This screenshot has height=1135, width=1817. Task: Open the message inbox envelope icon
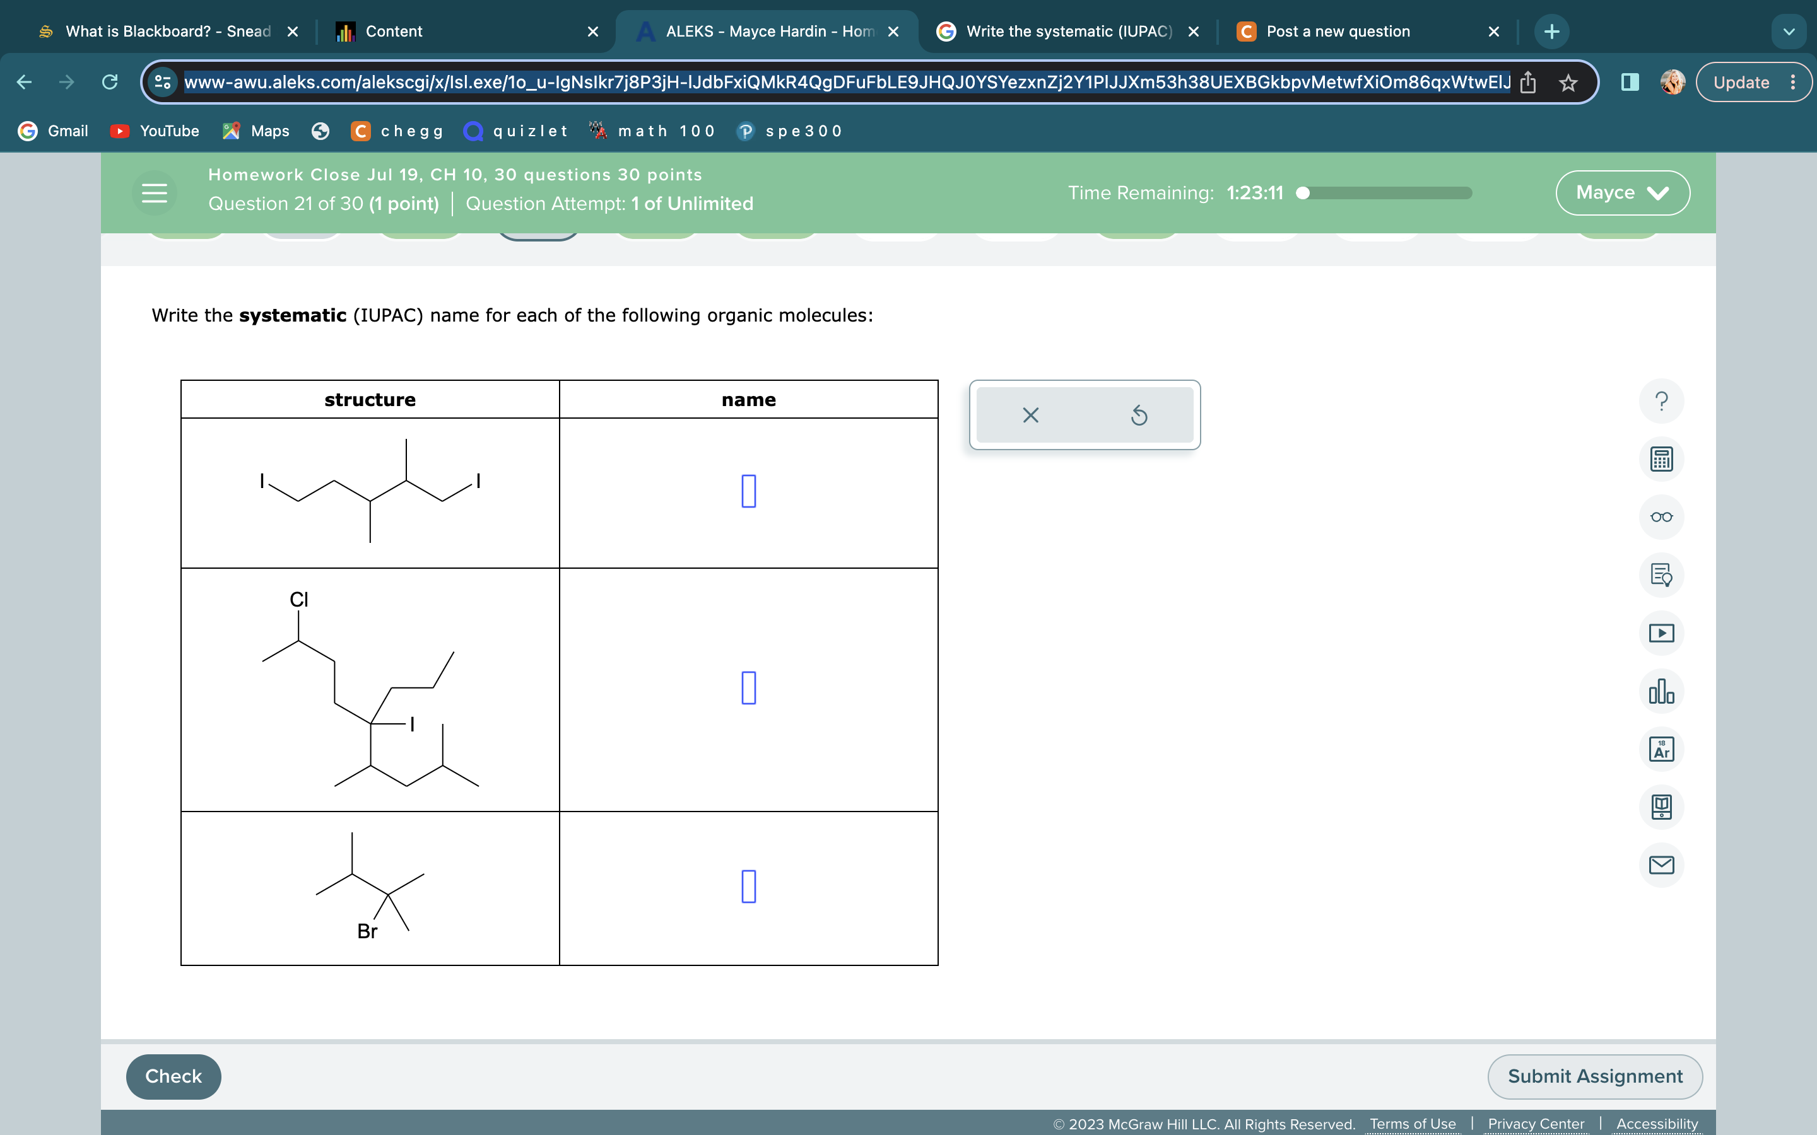(1662, 864)
